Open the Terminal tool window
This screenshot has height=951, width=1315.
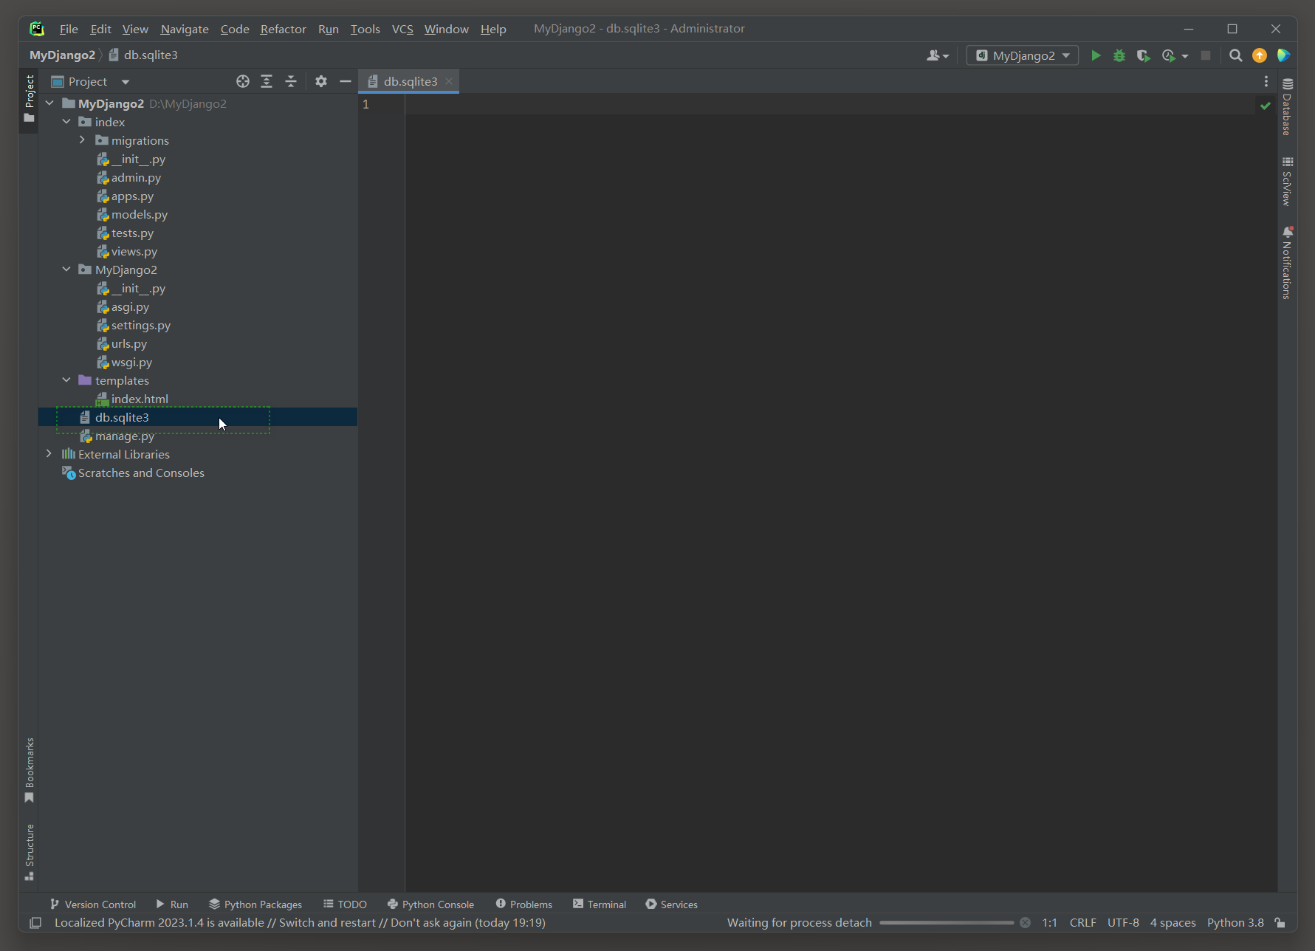(600, 904)
